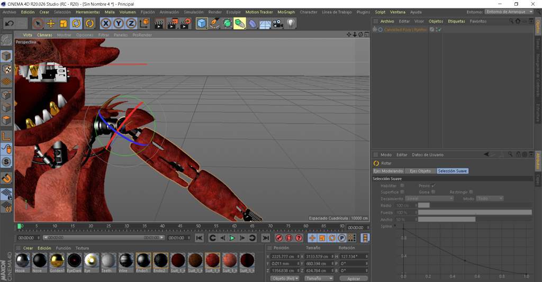Adjust the Radio slider
The image size is (542, 282).
(x=475, y=205)
